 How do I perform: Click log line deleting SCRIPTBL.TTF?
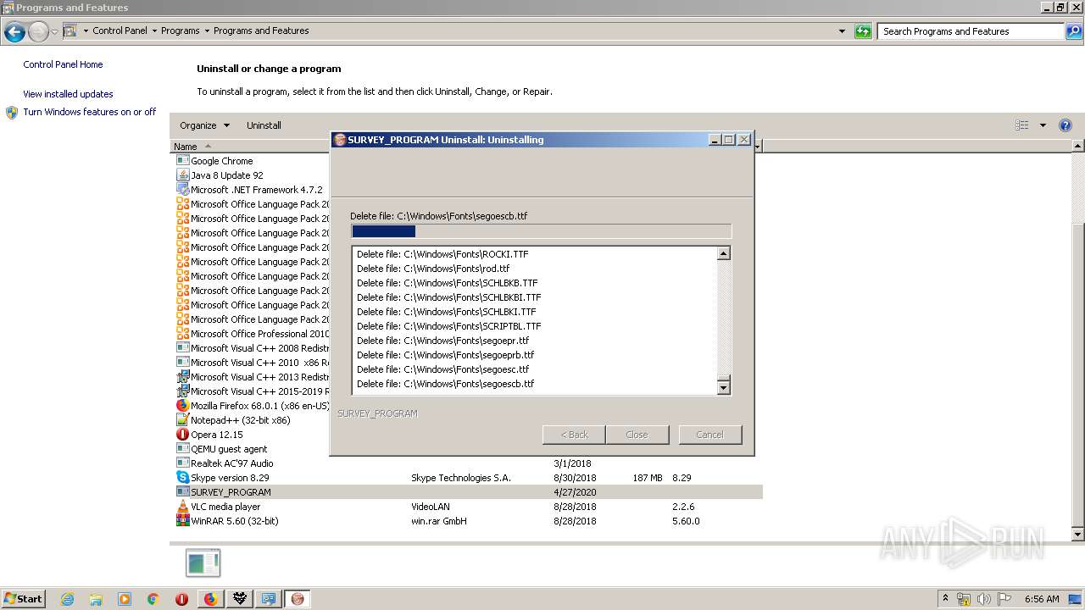[448, 326]
